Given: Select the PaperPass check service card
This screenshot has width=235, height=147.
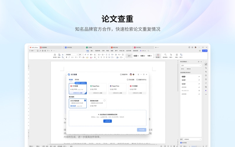Looking at the screenshot, I should pyautogui.click(x=98, y=89).
